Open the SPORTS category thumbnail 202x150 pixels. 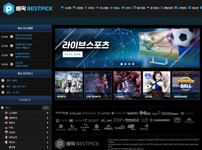(x=69, y=85)
